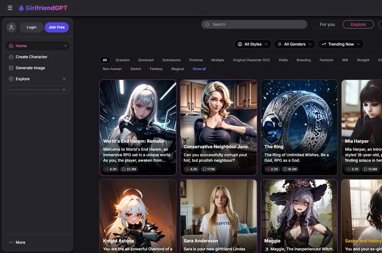Toggle the Fictional tag filter

coord(196,60)
